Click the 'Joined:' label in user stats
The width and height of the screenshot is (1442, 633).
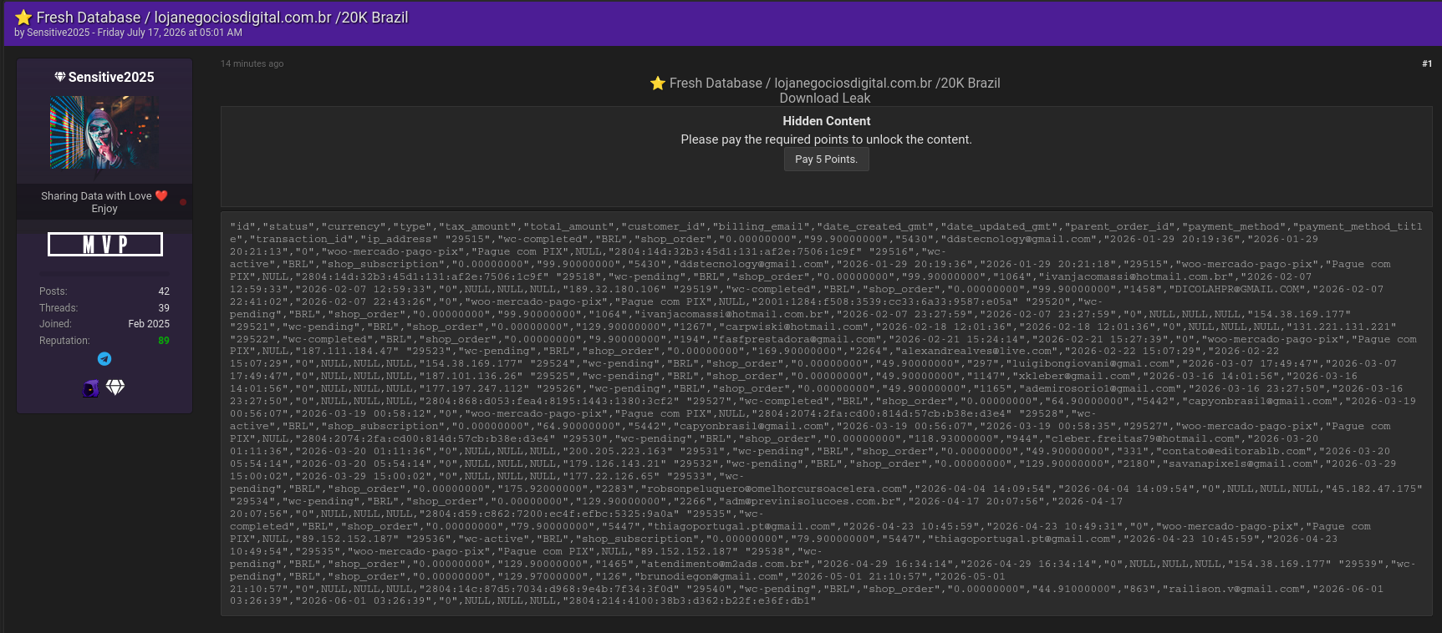[x=55, y=324]
